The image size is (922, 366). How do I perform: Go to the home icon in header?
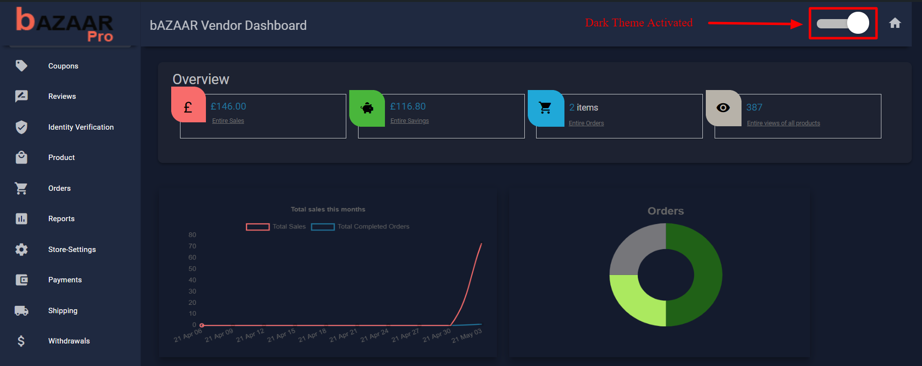click(895, 23)
